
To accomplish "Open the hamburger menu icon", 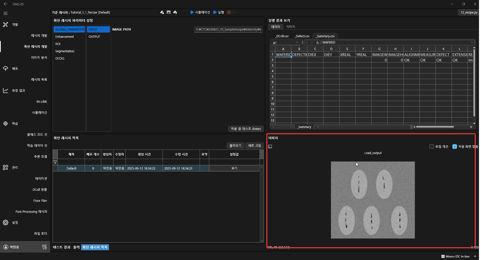I will 6,13.
